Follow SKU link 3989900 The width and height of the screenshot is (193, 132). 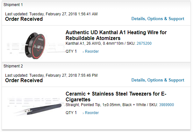(166, 105)
